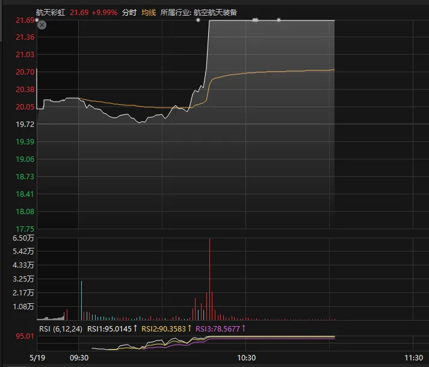Click the 6.50万 volume axis label
Viewport: 429px width, 367px height.
pos(23,238)
